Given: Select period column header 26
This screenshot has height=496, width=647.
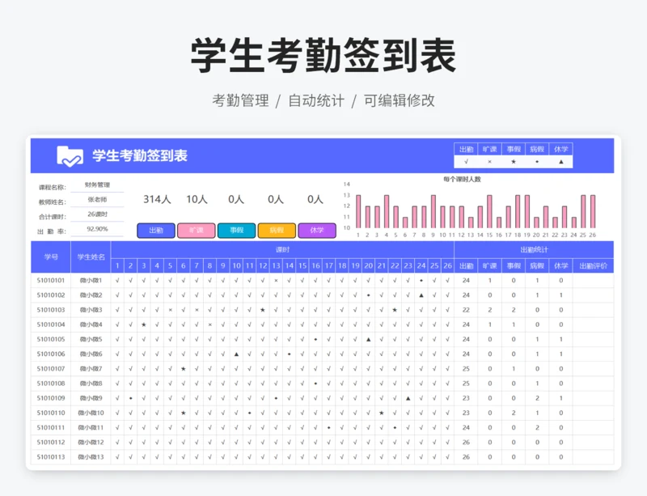Looking at the screenshot, I should click(x=448, y=265).
